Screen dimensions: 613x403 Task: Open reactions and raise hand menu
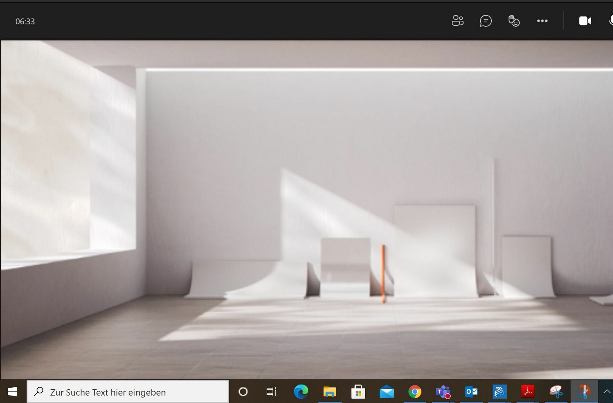(514, 21)
